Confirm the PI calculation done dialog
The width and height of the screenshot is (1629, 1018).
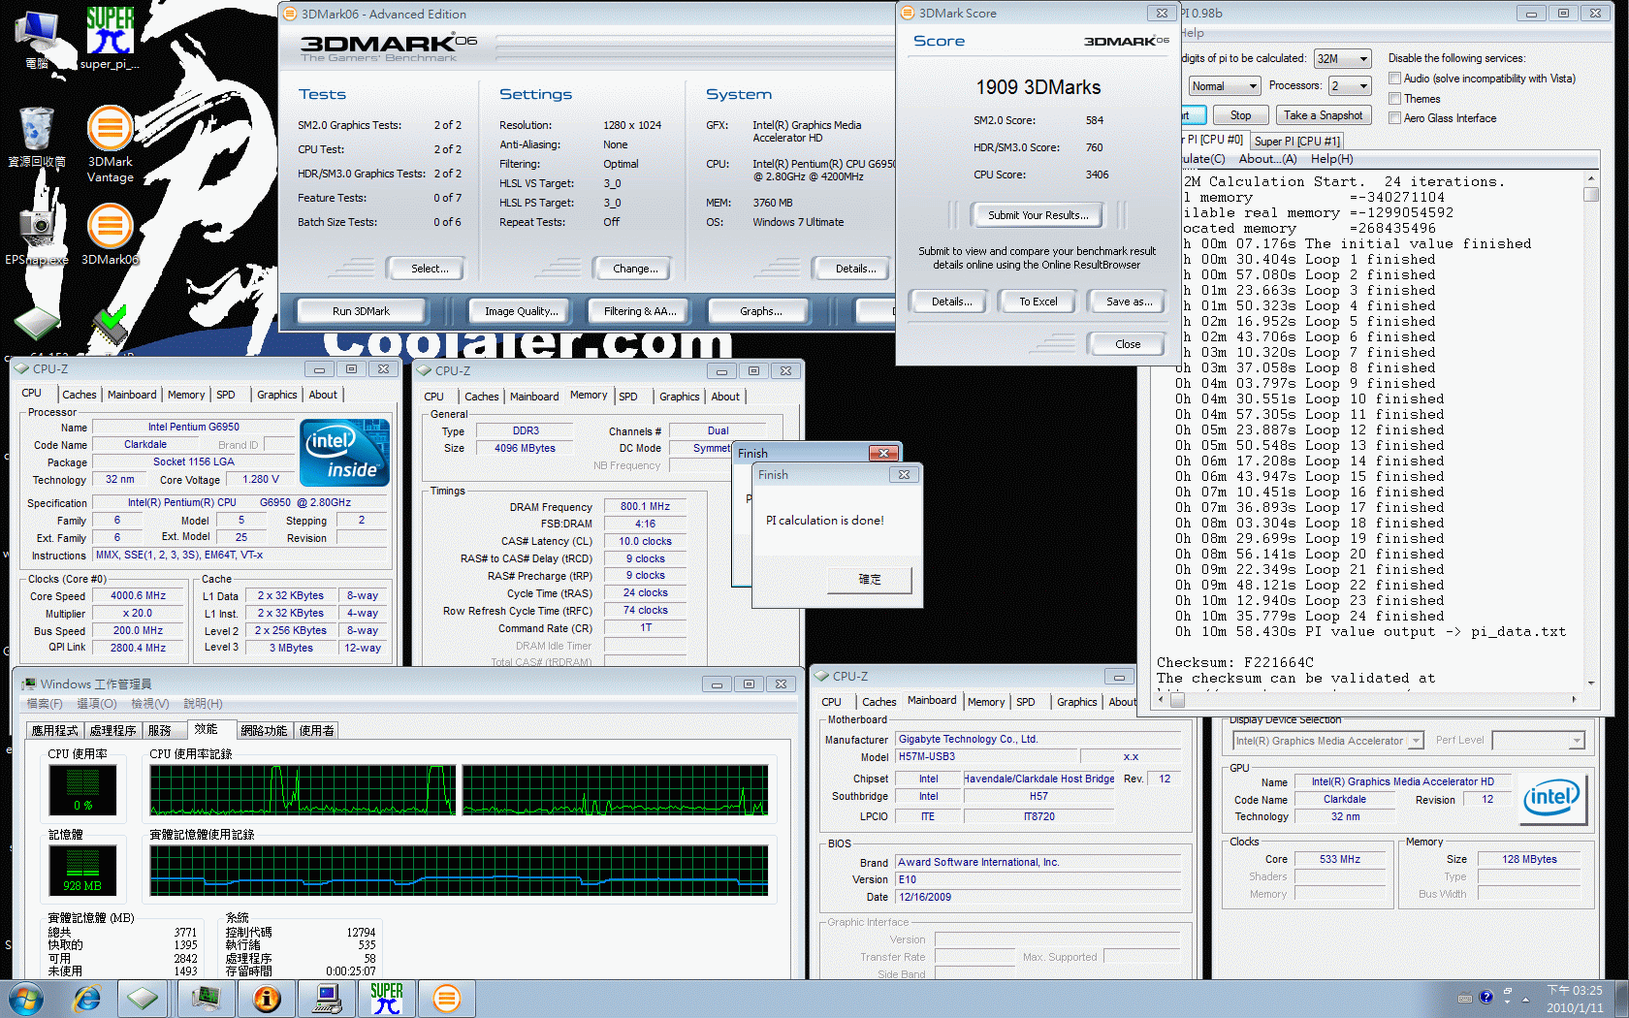click(870, 580)
